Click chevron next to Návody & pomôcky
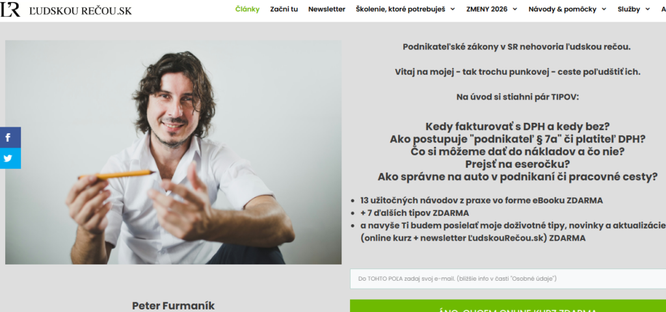The height and width of the screenshot is (312, 666). click(x=604, y=9)
